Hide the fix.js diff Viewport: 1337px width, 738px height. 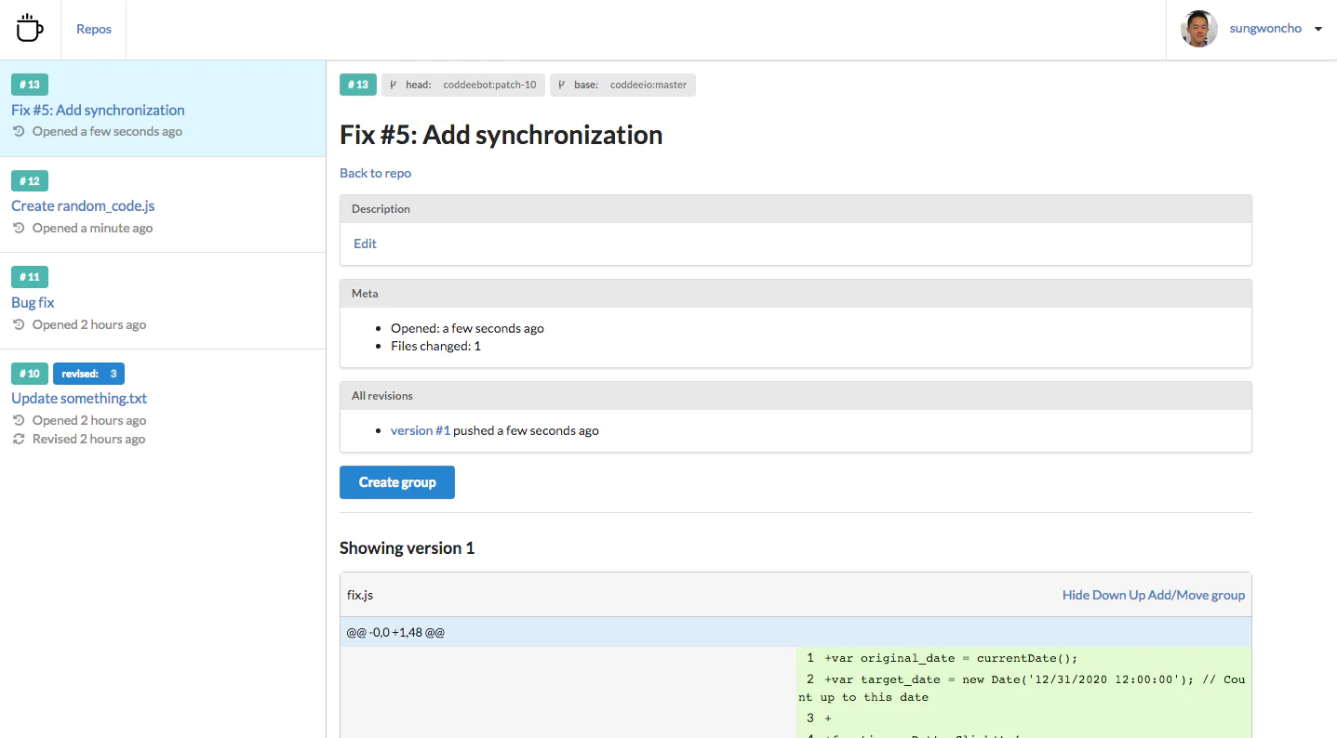1076,595
